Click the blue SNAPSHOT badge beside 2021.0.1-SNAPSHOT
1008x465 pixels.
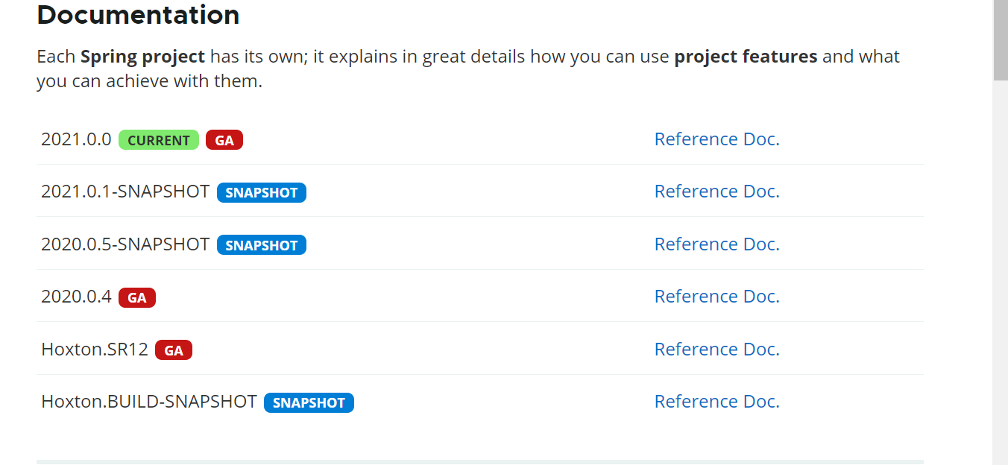[262, 193]
